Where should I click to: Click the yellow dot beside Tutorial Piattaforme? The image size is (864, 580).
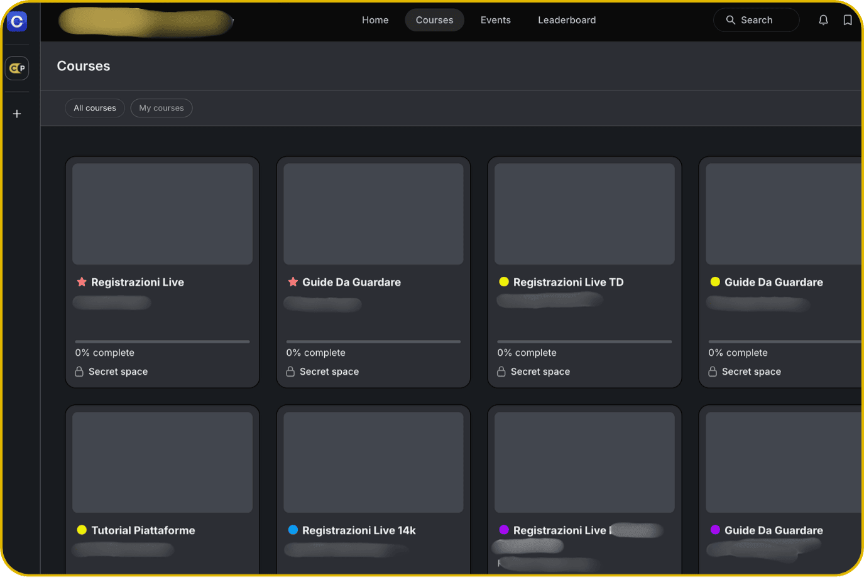click(82, 530)
